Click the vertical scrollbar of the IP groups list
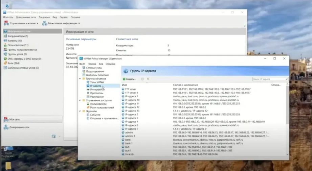 [287, 105]
